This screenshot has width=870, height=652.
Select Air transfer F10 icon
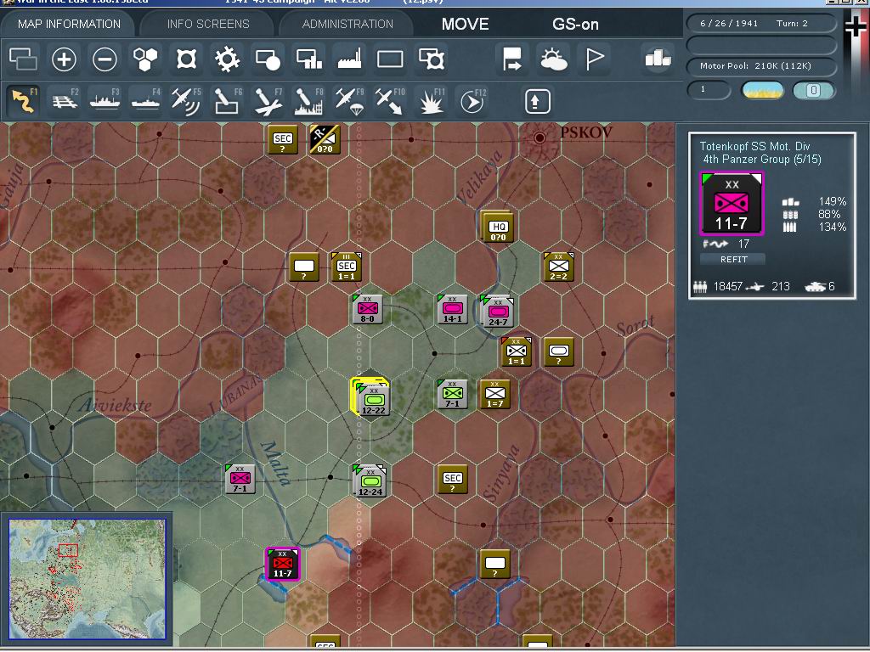[390, 102]
